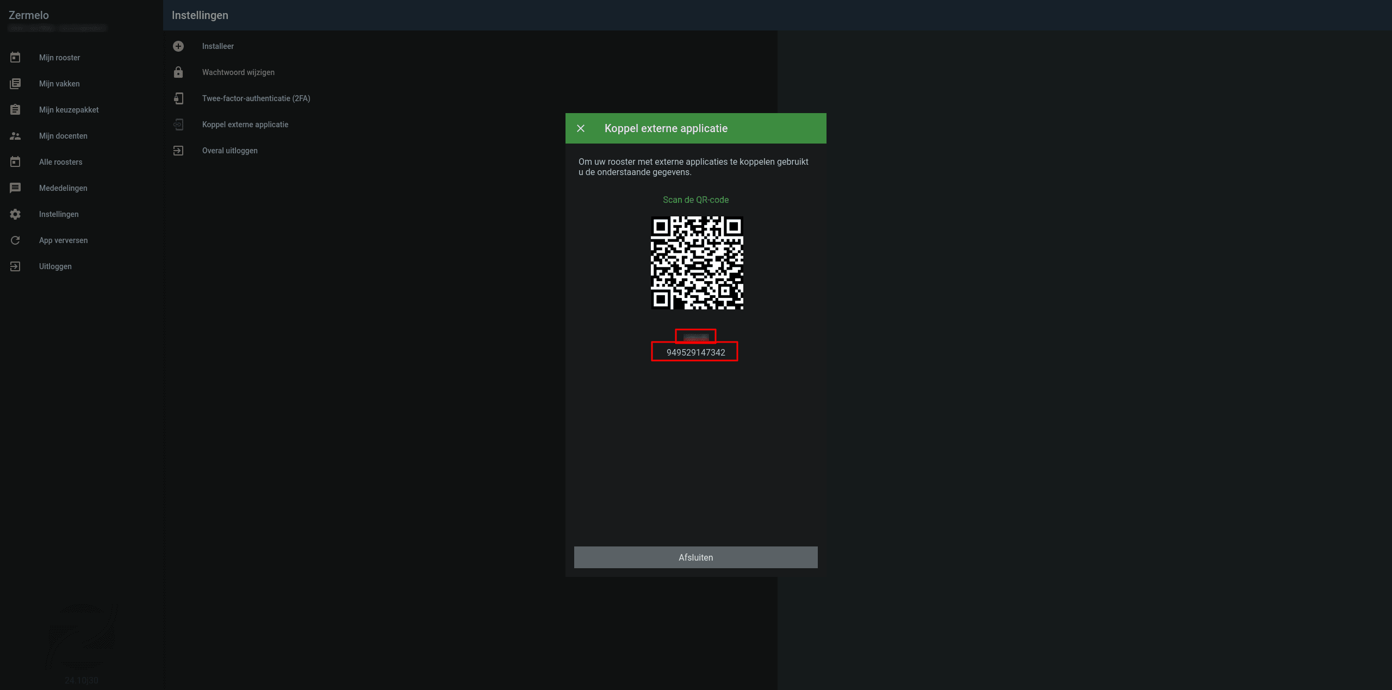Click the plus icon beside Installeer
Image resolution: width=1392 pixels, height=690 pixels.
coord(178,46)
